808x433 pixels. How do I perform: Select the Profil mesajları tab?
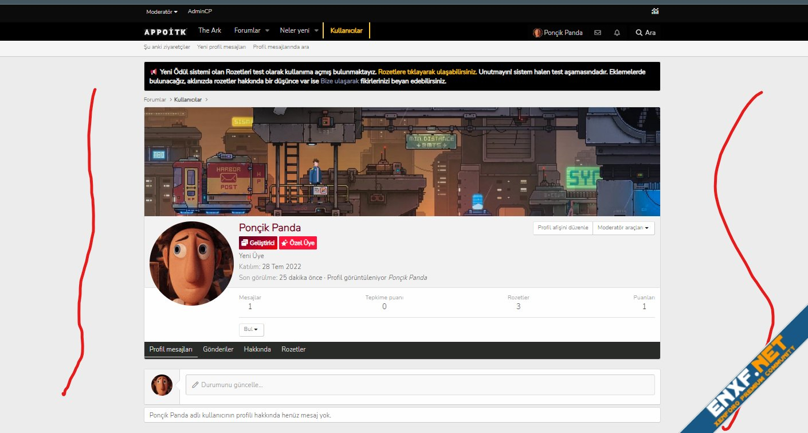point(171,349)
